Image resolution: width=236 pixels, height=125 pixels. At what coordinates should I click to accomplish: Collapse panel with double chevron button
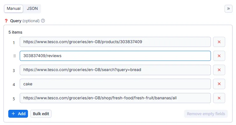click(x=228, y=9)
